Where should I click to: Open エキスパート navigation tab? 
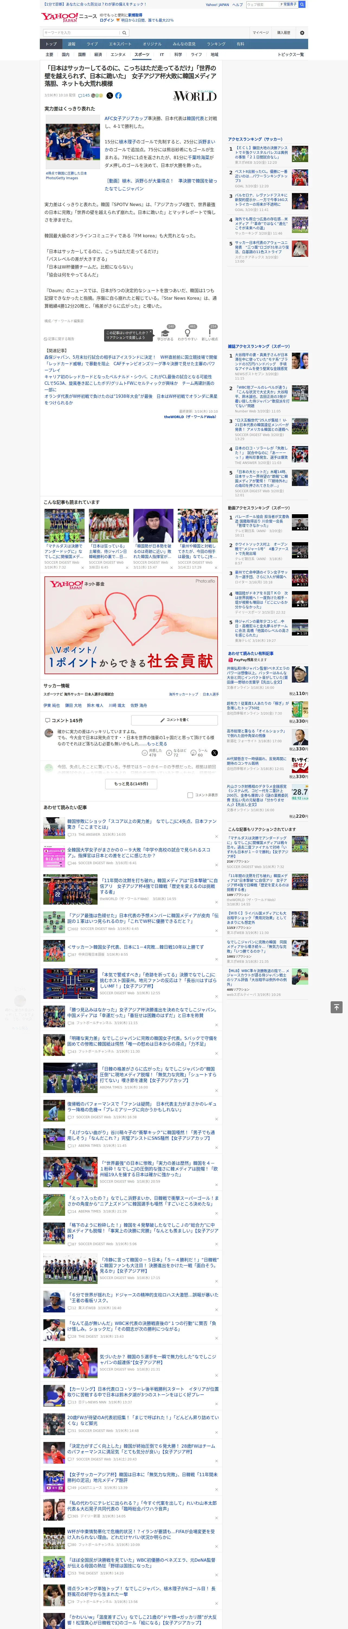120,44
